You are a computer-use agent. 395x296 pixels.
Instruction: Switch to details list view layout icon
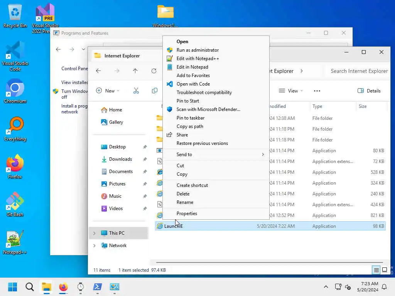pyautogui.click(x=376, y=270)
